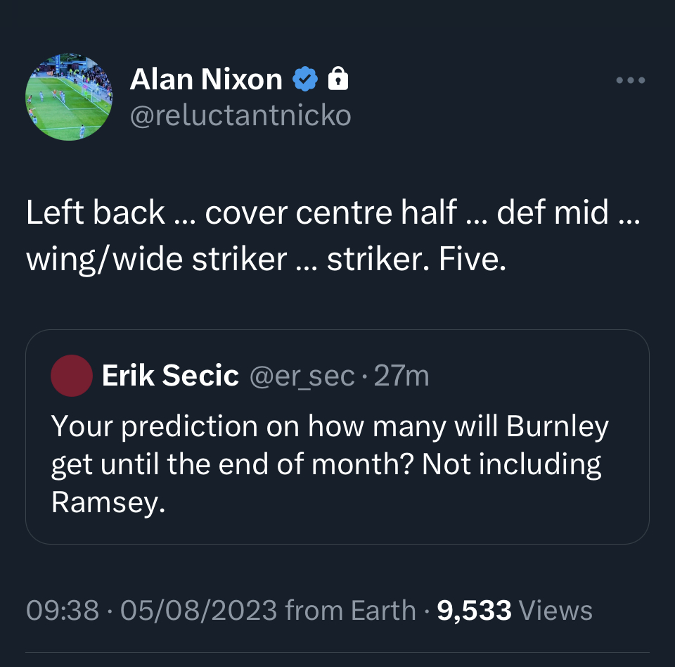This screenshot has width=675, height=667.
Task: Click the 9,533 view count number
Action: (475, 611)
